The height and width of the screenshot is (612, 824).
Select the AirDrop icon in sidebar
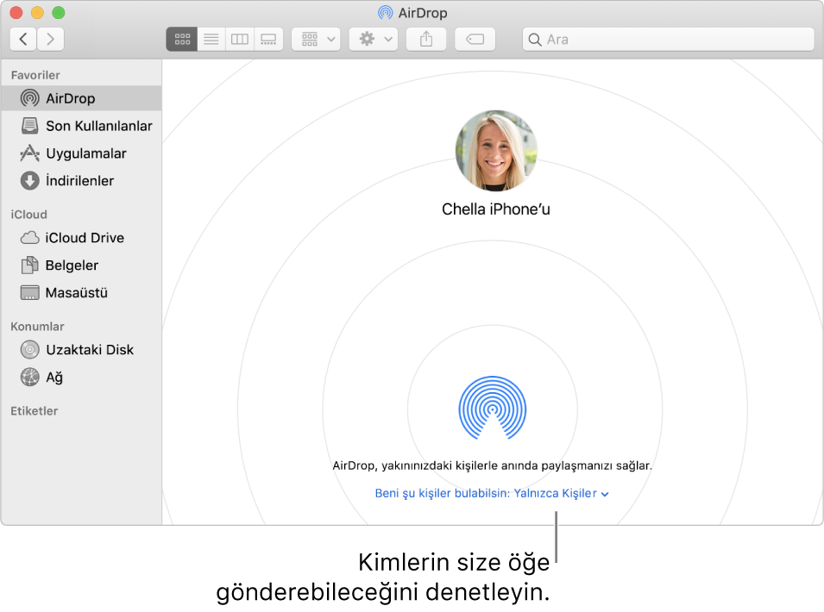tap(30, 98)
